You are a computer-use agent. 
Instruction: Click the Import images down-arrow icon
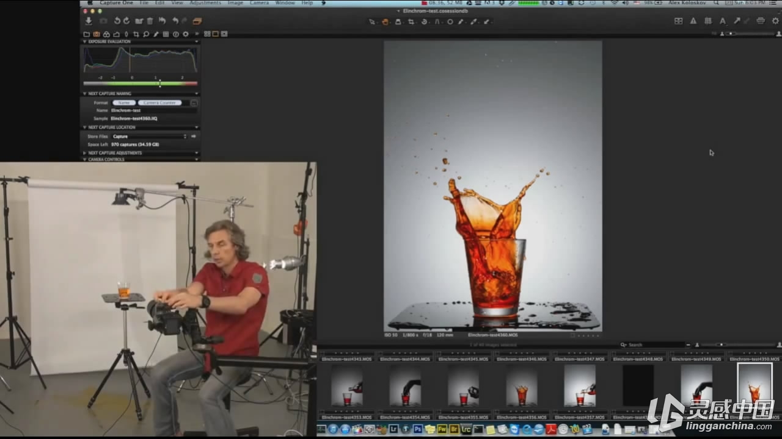click(x=89, y=21)
